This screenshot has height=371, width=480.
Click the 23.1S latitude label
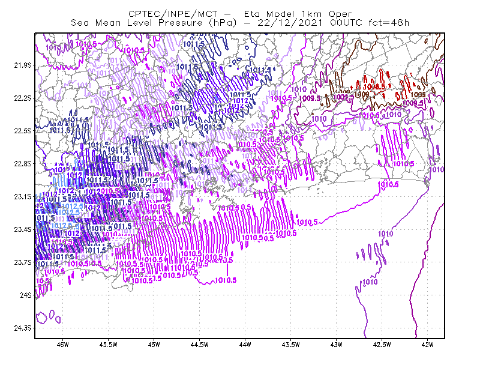pos(22,196)
